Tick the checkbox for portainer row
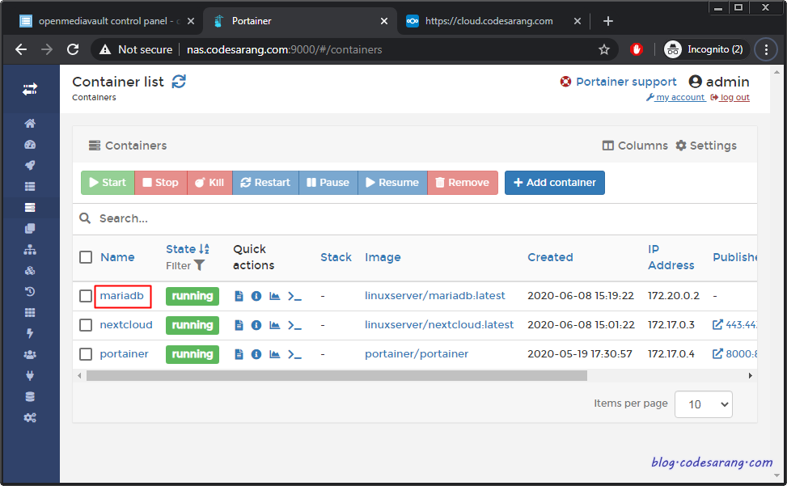This screenshot has height=486, width=787. point(86,354)
